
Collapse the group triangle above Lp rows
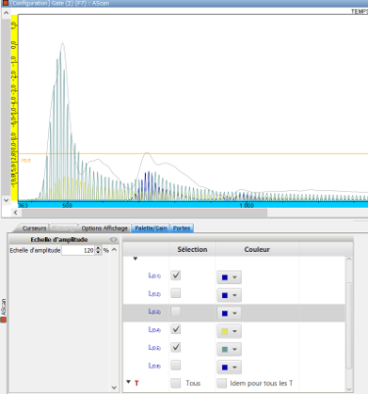[136, 259]
